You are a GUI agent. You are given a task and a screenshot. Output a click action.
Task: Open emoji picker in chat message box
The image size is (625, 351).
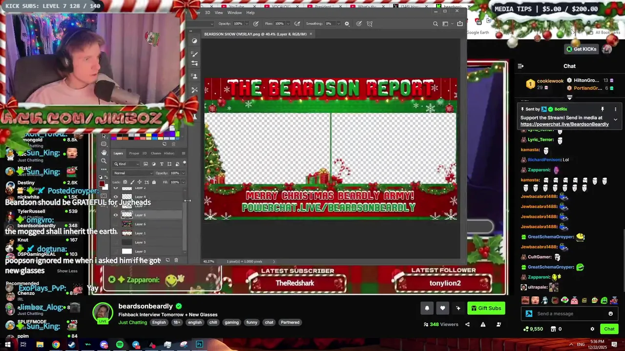pos(610,313)
